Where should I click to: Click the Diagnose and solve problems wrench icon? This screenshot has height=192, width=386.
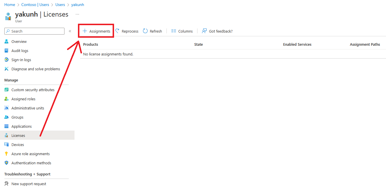6,69
